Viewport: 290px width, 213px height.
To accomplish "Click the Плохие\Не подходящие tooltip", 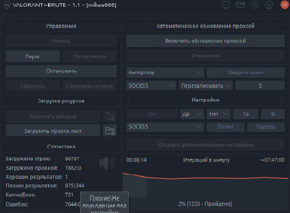I will (x=104, y=203).
